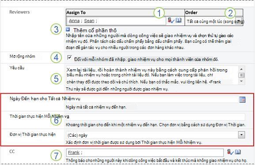The image size is (255, 165).
Task: Click the 'Thêm cổ phần thô' add stage icon
Action: 68,30
